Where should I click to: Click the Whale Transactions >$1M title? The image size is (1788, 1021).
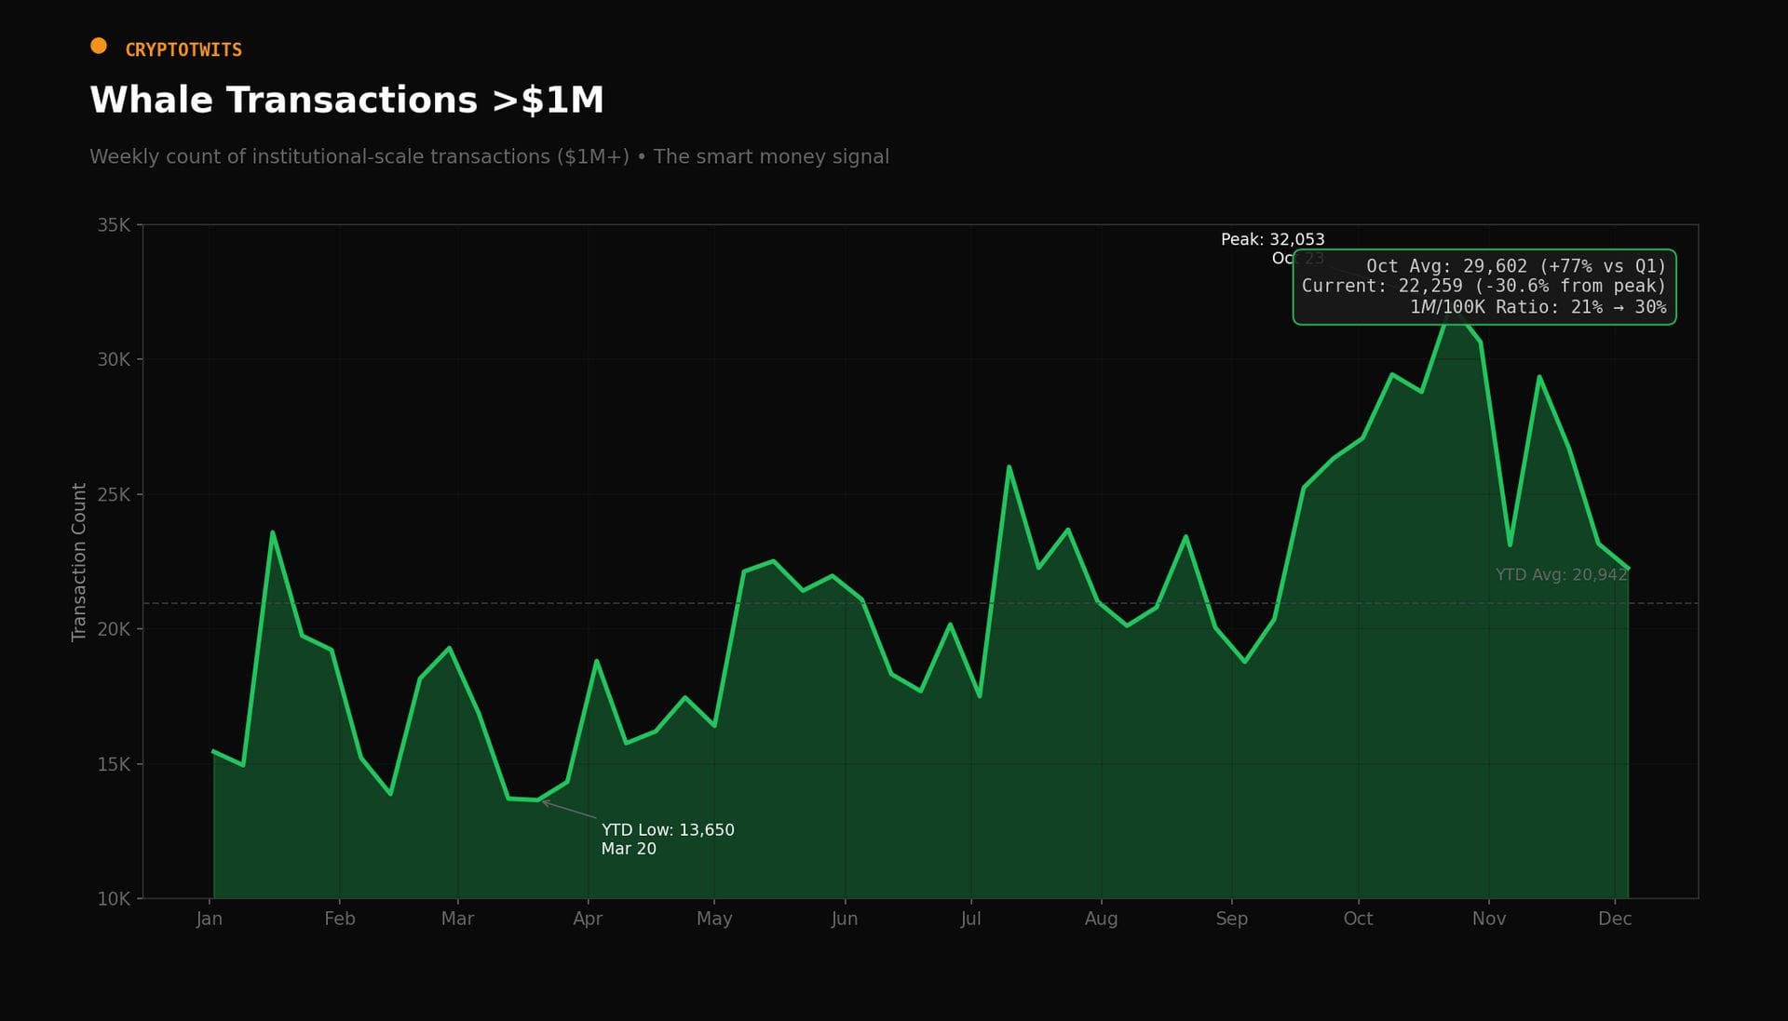point(346,101)
